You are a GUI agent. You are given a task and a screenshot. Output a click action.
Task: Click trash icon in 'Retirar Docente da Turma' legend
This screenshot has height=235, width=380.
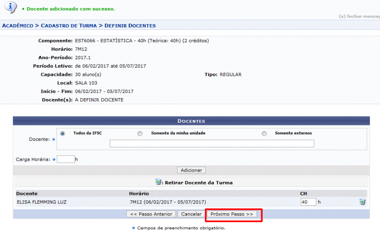pyautogui.click(x=159, y=182)
